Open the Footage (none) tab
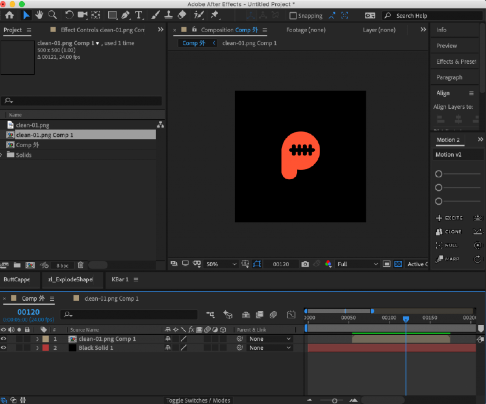486x404 pixels. [x=306, y=30]
